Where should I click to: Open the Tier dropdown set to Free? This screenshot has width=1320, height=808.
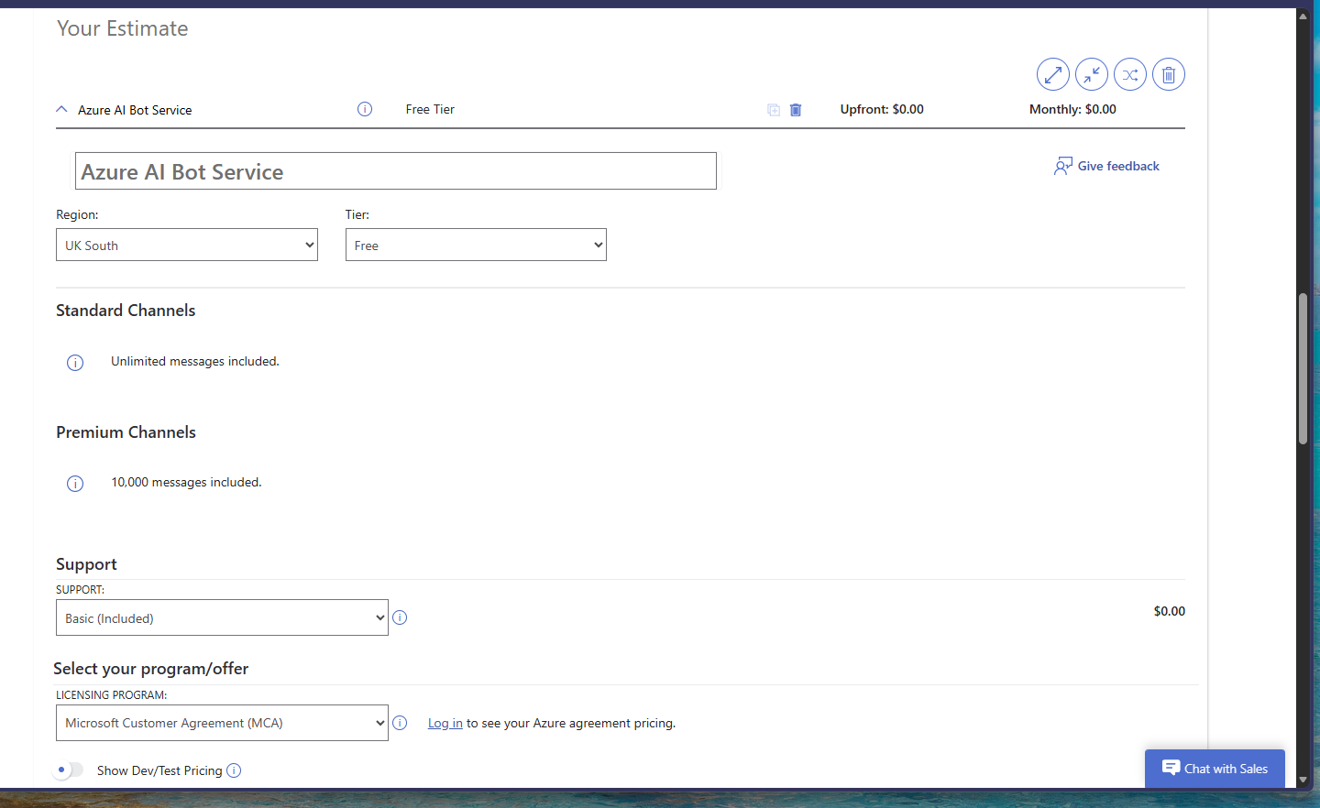coord(476,245)
